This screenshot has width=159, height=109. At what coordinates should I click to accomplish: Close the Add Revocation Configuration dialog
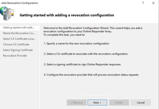click(153, 3)
